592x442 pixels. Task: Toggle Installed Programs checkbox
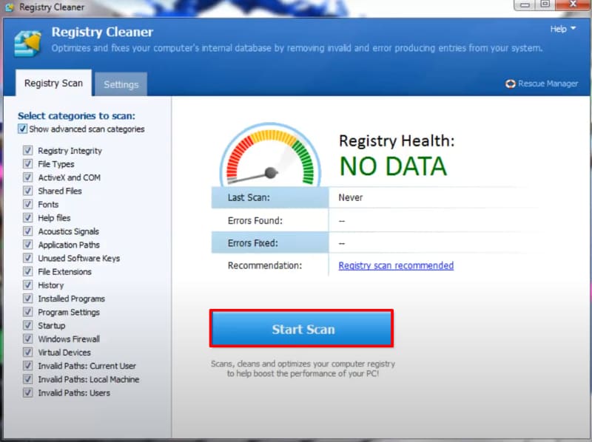(27, 299)
